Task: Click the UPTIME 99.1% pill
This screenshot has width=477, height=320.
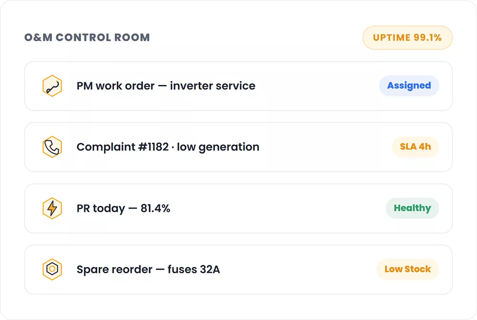Action: pos(407,38)
